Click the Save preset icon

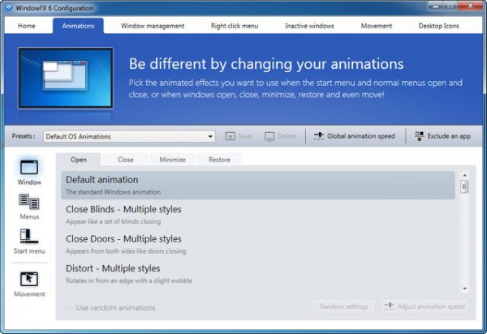pos(230,136)
